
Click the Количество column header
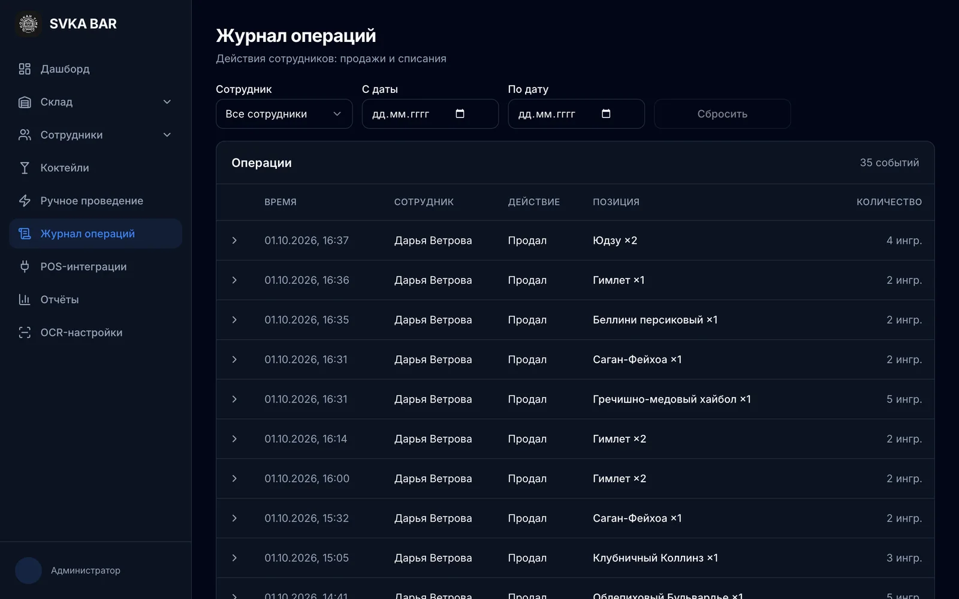889,202
